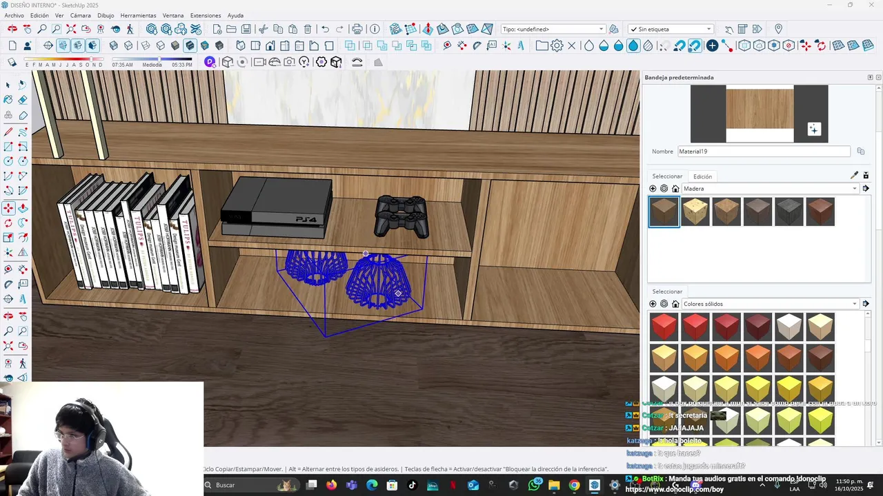Click the Delete trash can icon
The image size is (883, 496).
click(308, 29)
